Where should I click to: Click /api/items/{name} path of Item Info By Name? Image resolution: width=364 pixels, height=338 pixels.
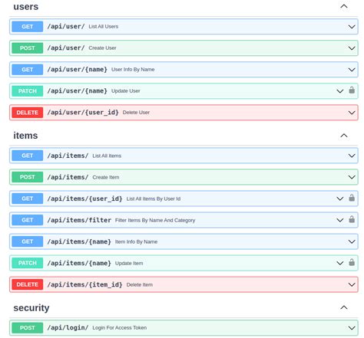(x=79, y=241)
